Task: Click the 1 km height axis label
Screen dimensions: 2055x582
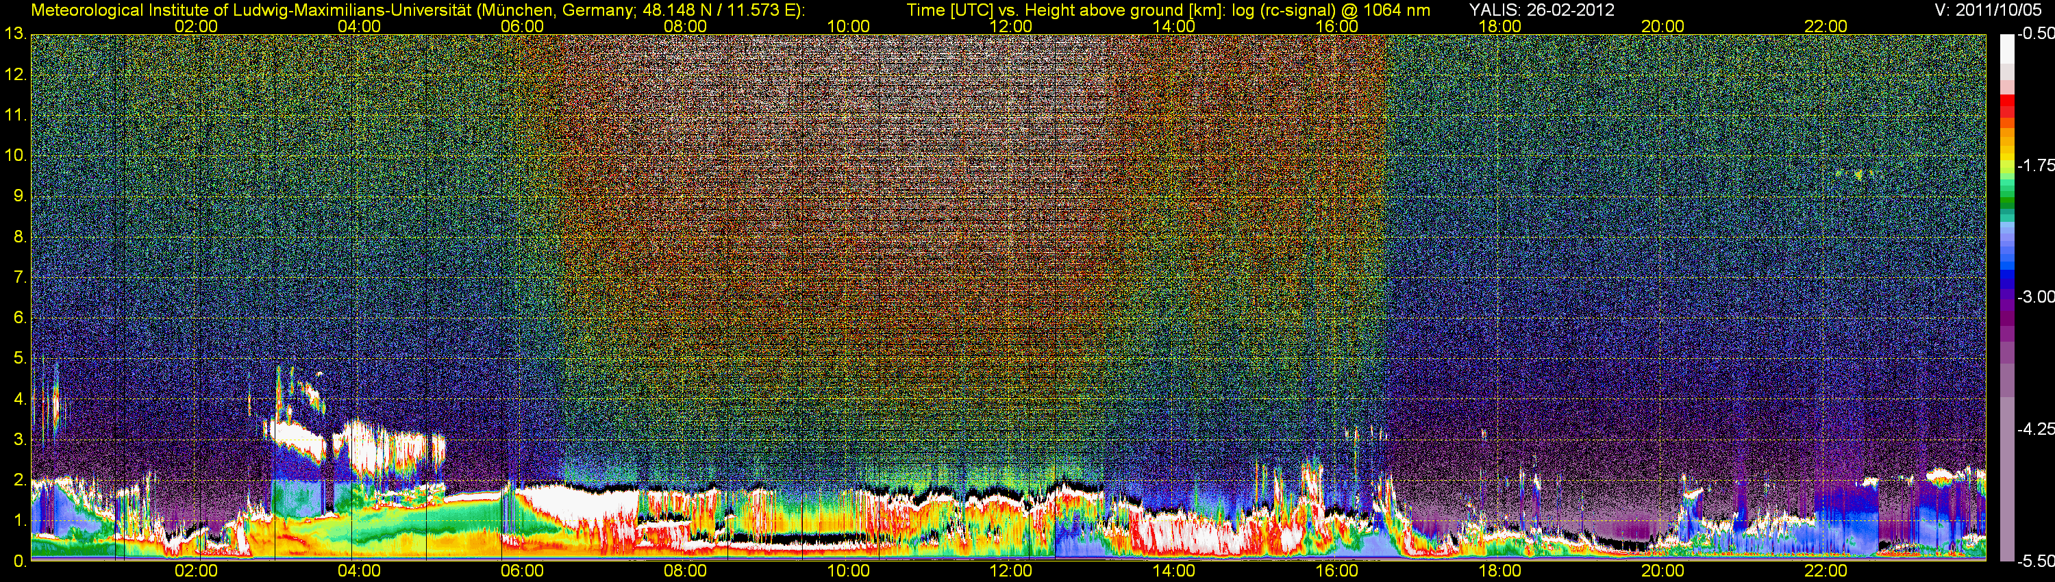Action: (x=20, y=520)
